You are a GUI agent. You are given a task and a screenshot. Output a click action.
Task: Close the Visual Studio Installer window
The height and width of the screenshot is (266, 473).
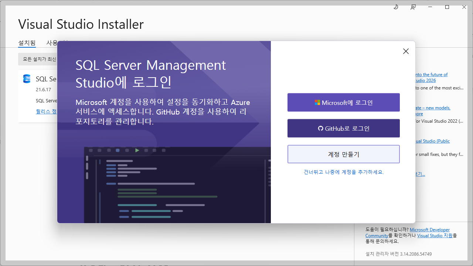[464, 7]
